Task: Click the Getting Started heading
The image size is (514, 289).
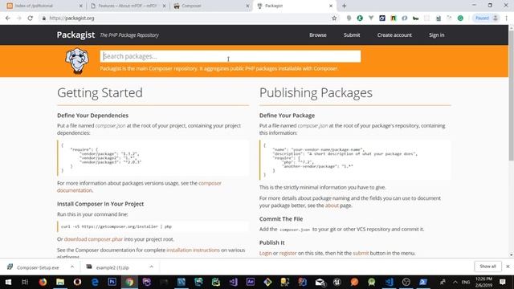Action: click(x=100, y=93)
